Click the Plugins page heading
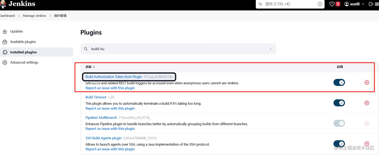379x155 pixels. (x=91, y=32)
